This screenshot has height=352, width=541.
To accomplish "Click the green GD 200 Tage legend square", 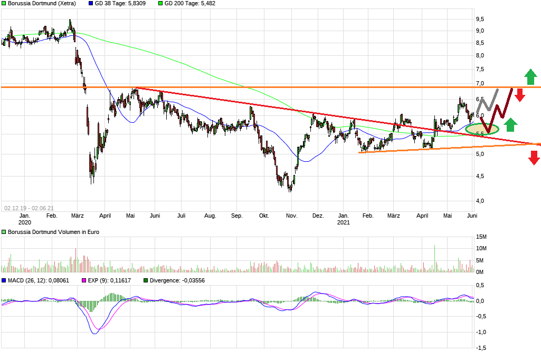I will [x=160, y=4].
